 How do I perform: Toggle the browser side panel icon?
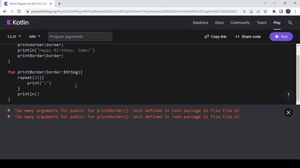tap(281, 11)
